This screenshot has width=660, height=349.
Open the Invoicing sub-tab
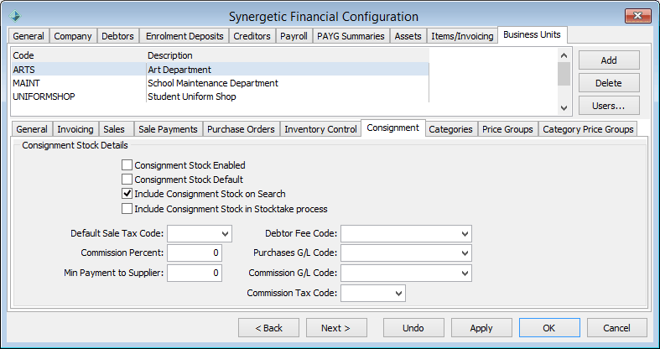click(75, 129)
